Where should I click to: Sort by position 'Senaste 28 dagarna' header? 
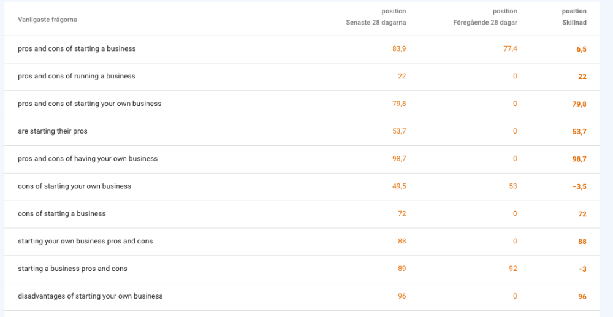376,23
